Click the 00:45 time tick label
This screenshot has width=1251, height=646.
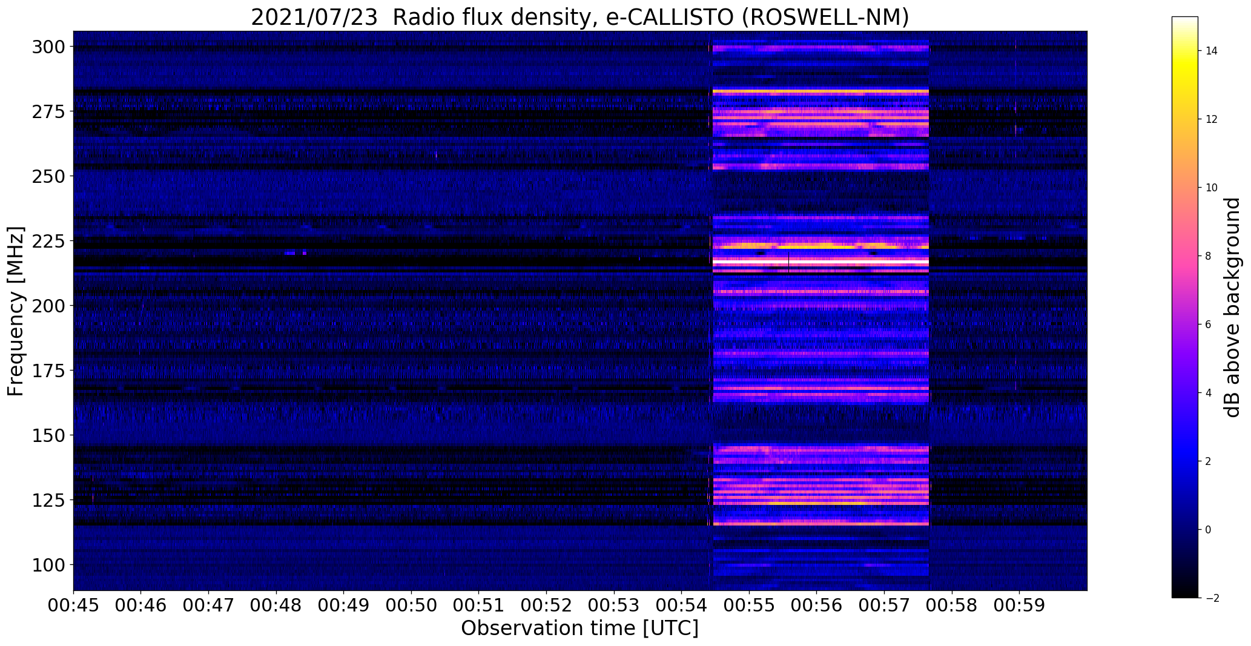(x=73, y=605)
